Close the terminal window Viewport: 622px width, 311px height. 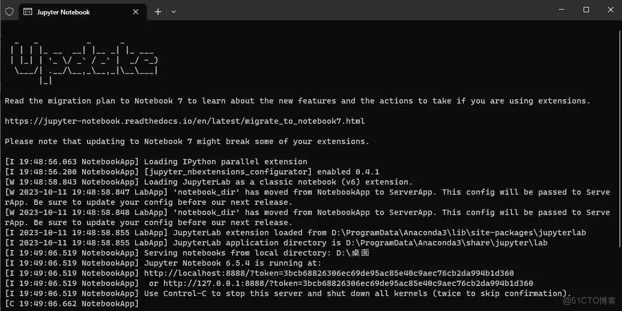tap(610, 10)
